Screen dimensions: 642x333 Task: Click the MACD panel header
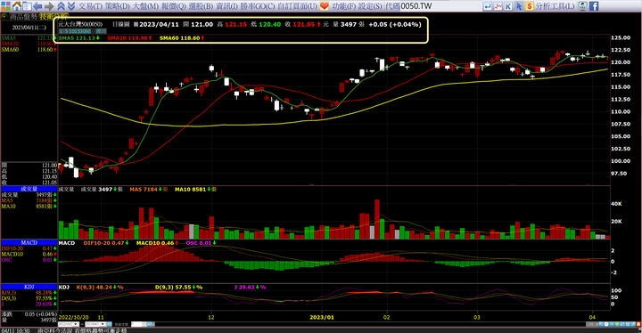[29, 242]
